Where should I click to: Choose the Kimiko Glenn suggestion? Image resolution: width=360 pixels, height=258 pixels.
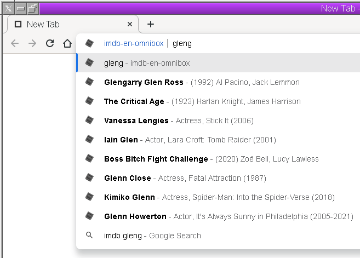[x=218, y=197]
